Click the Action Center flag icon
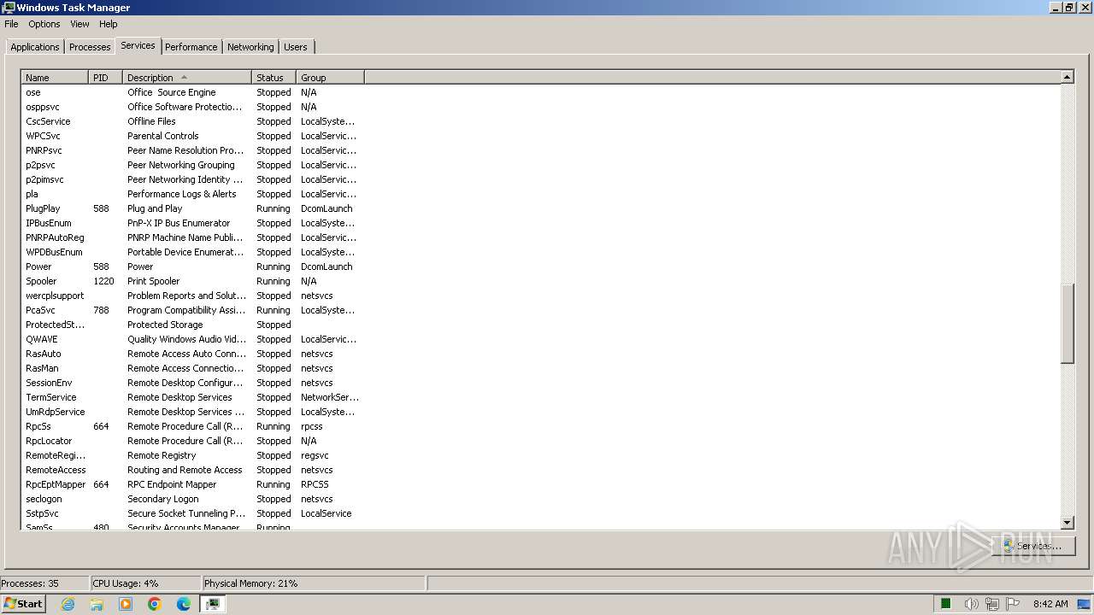Screen dimensions: 1094x615 tap(1013, 604)
